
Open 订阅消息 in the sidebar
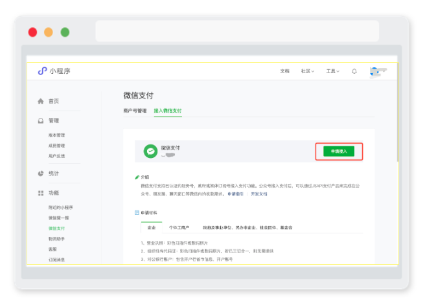tap(56, 260)
